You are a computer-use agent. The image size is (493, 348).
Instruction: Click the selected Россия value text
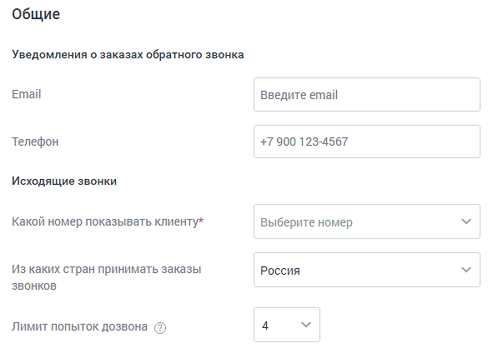click(x=280, y=271)
